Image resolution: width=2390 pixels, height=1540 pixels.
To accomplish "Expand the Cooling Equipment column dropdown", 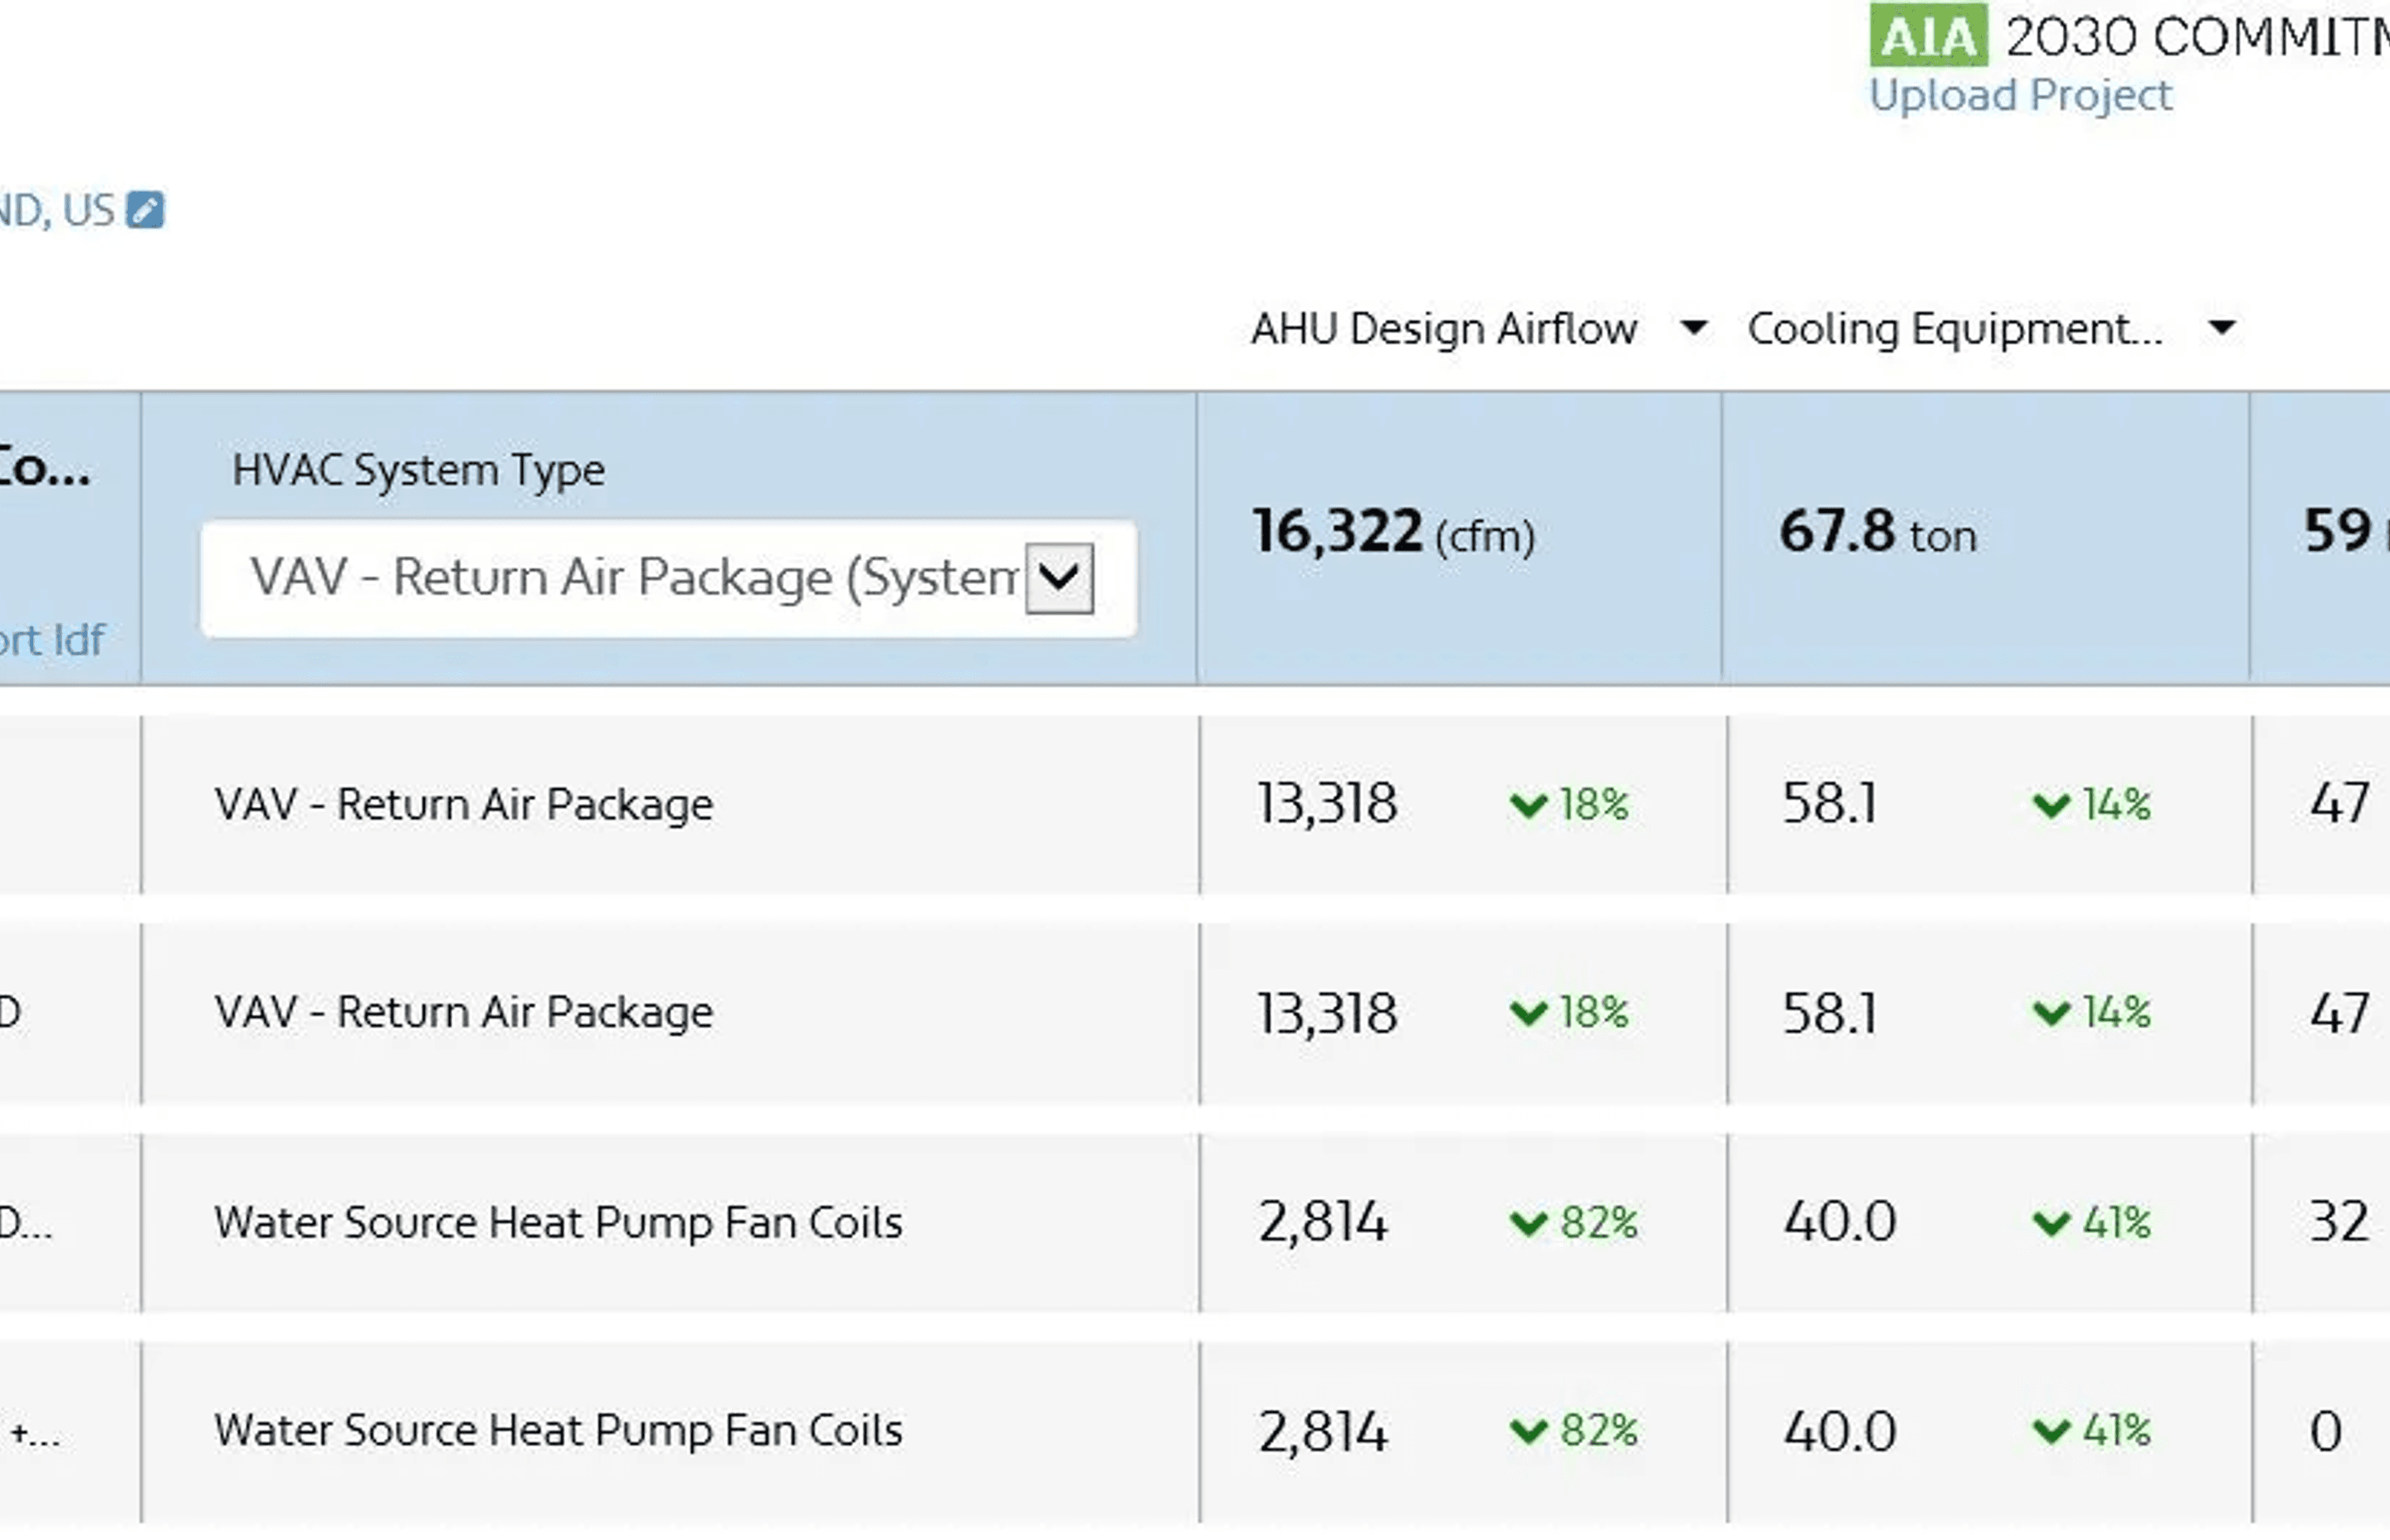I will click(2221, 327).
